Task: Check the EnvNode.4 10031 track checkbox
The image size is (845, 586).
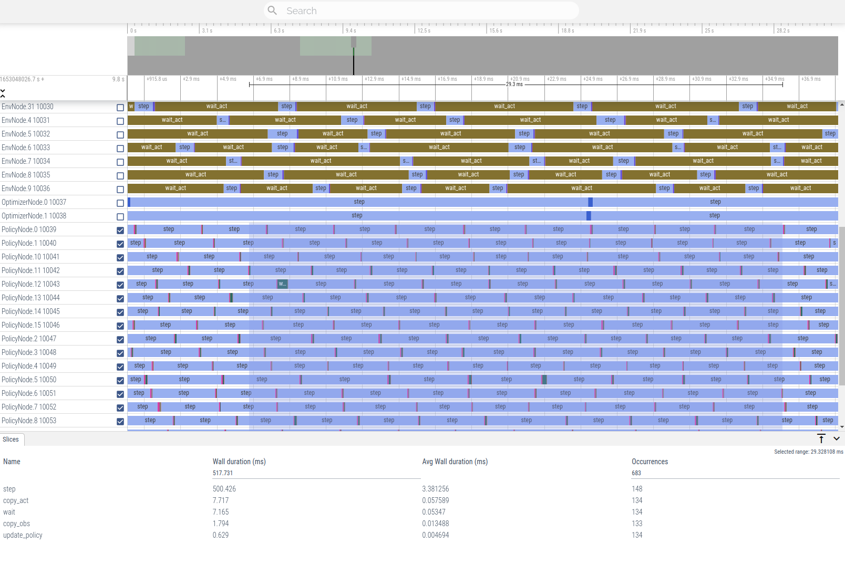Action: [x=120, y=121]
